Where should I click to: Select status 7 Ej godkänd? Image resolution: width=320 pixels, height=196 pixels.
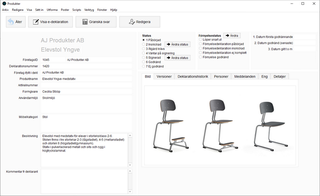(x=143, y=66)
